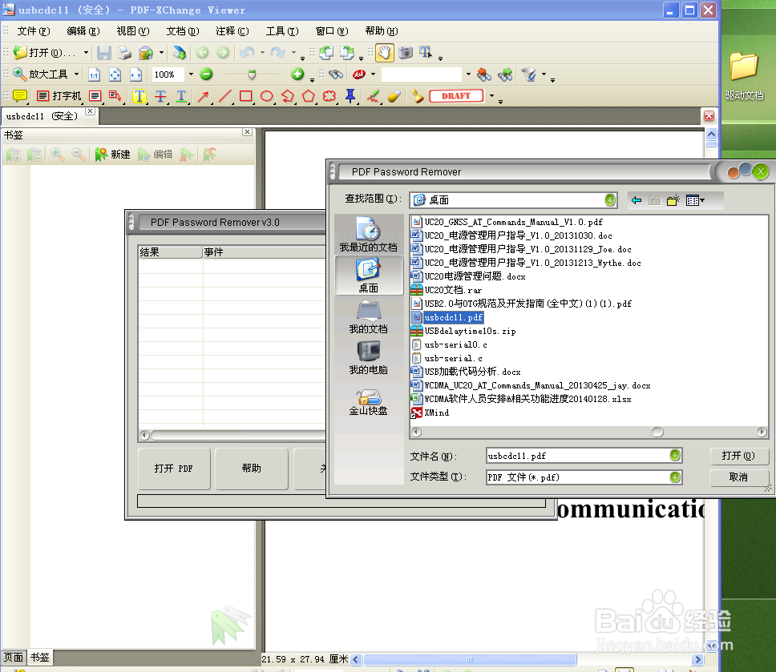776x672 pixels.
Task: Select UC20_GNSS_AT_Commands_Manual_V1.0.pdf file
Action: pyautogui.click(x=507, y=222)
